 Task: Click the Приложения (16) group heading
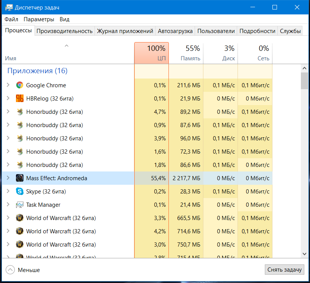(37, 71)
